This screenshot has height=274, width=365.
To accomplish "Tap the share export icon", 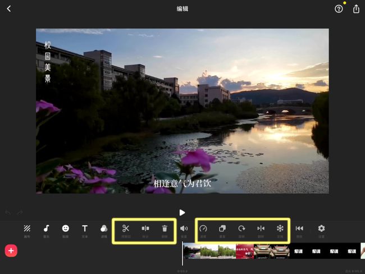I will tap(356, 9).
